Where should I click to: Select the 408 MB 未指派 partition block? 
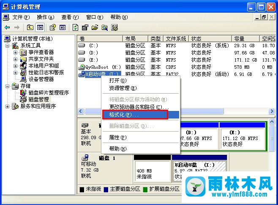[x=152, y=169]
